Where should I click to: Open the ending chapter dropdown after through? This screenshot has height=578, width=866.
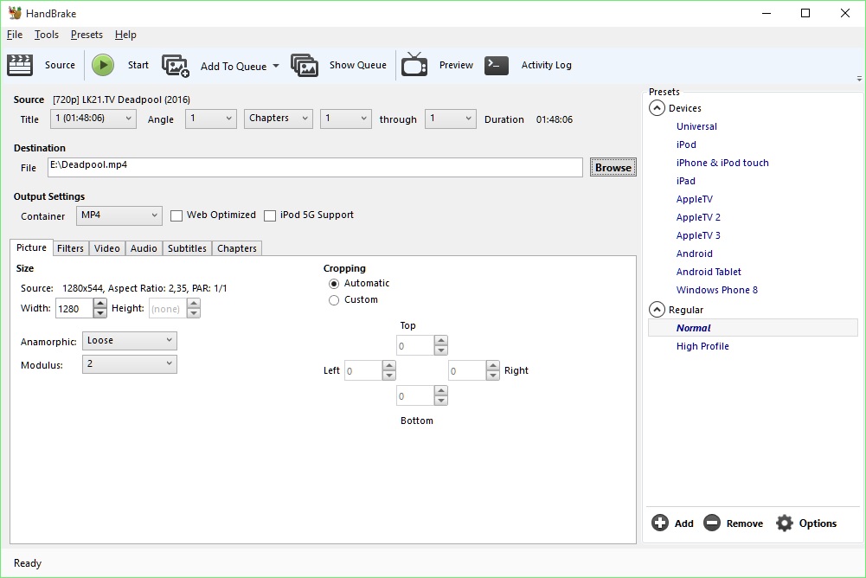click(450, 119)
